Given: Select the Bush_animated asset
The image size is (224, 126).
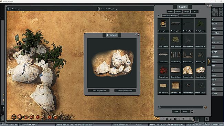Looking at the screenshot, I should pyautogui.click(x=175, y=41).
